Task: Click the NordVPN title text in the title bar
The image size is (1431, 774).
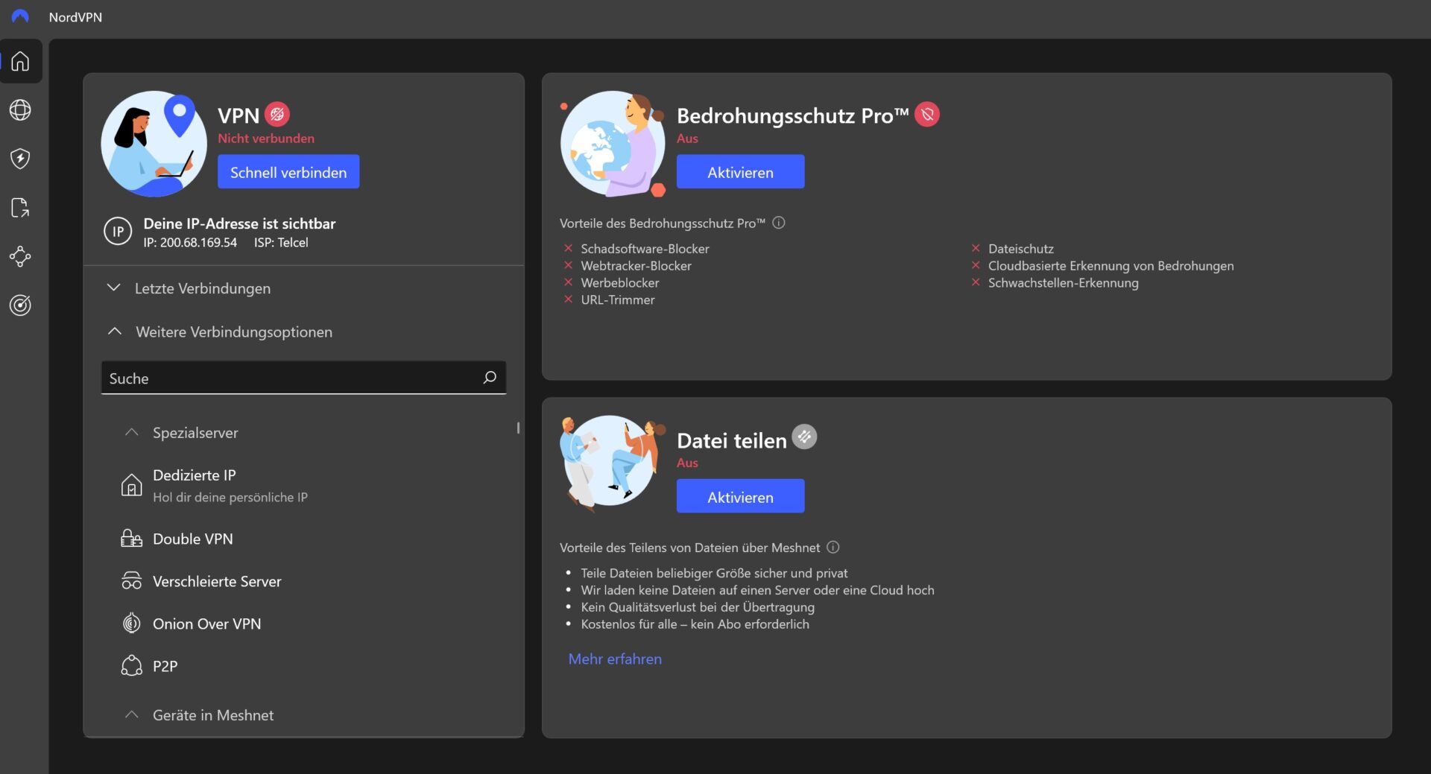Action: coord(75,16)
